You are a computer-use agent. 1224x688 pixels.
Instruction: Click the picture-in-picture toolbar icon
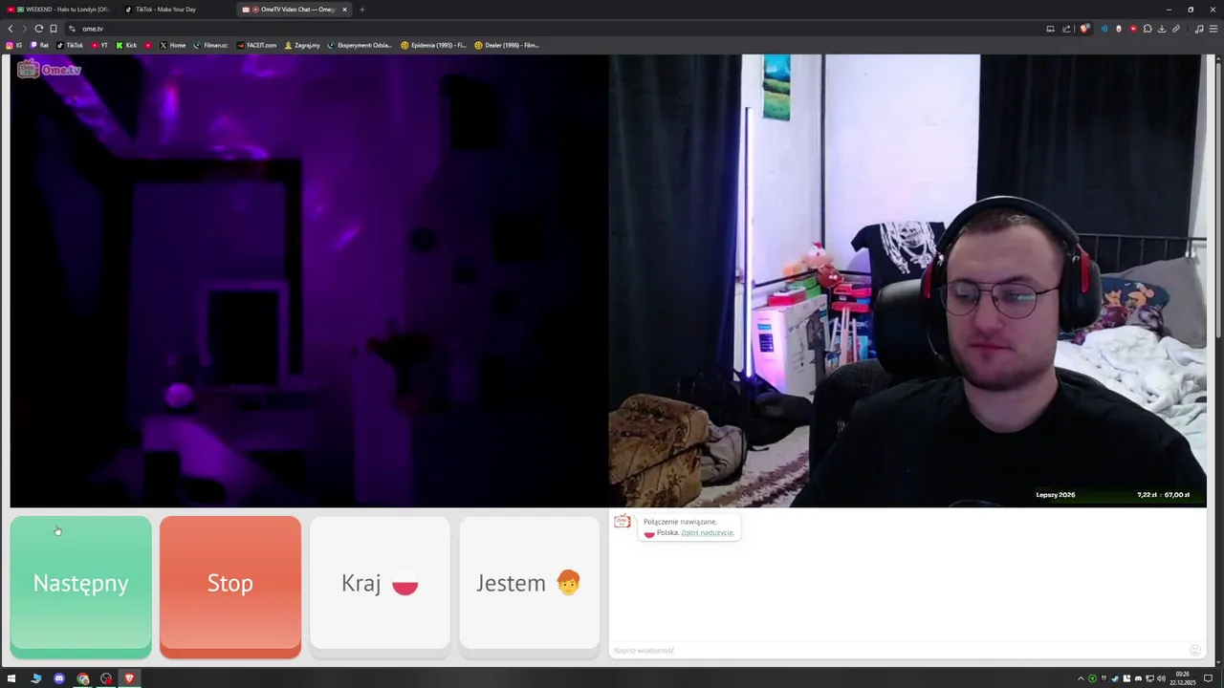click(x=1050, y=29)
